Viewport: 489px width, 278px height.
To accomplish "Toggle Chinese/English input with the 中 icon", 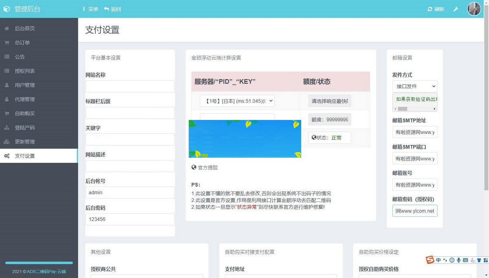I will click(438, 260).
